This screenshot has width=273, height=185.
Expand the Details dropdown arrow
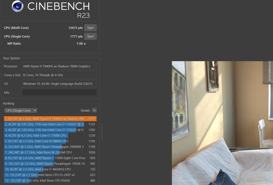point(94,110)
